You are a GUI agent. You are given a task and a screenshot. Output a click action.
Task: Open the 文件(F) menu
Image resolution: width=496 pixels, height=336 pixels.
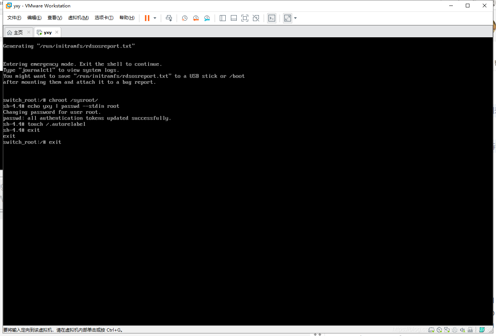(x=14, y=18)
